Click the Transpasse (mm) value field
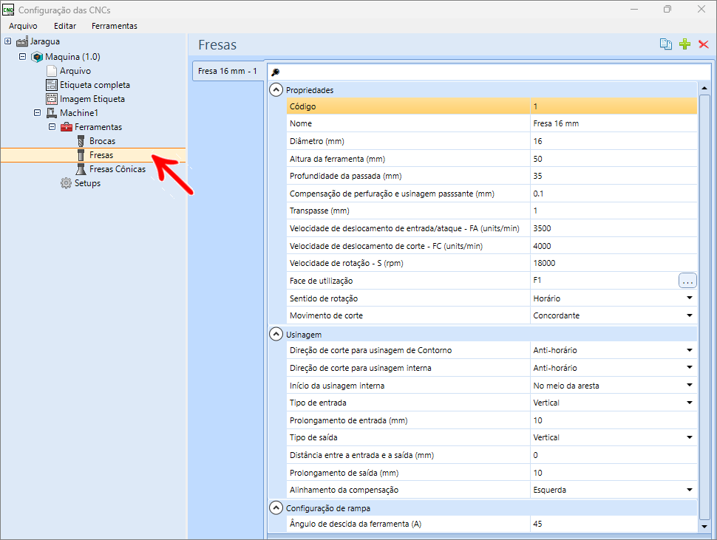Viewport: 717px width, 540px height. click(x=614, y=211)
